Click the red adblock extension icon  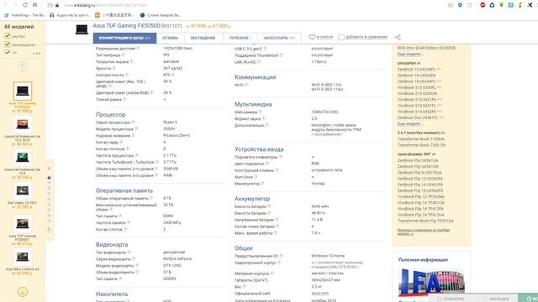(x=483, y=5)
